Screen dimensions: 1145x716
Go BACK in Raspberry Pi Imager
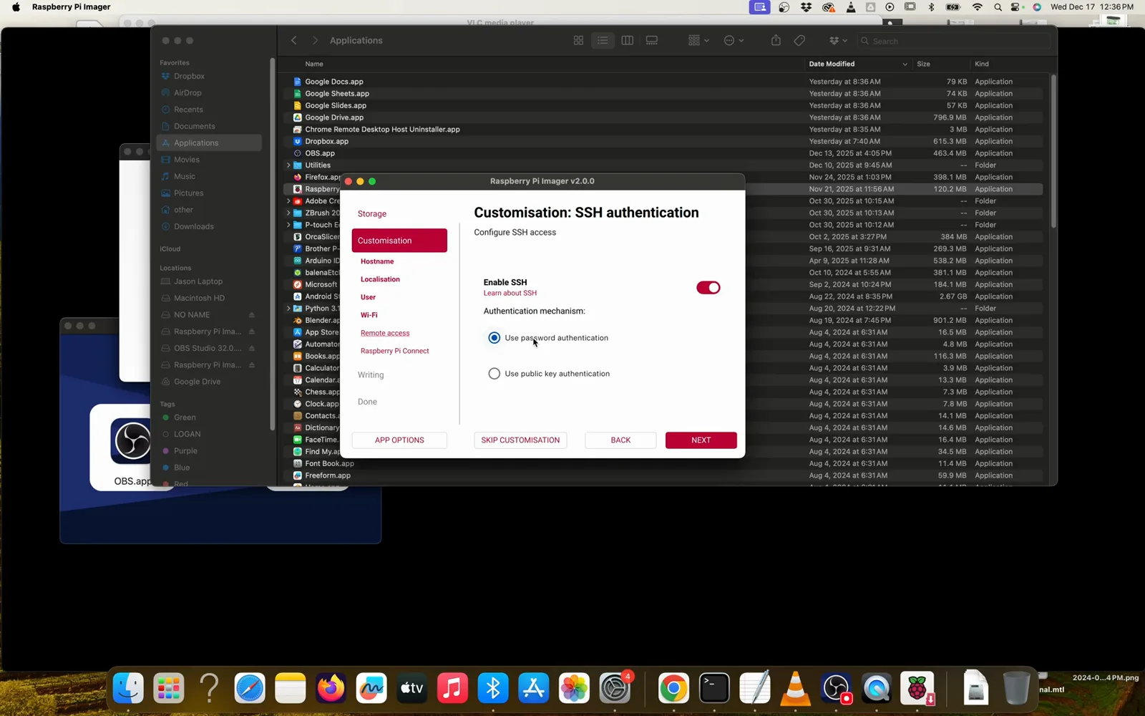tap(620, 440)
